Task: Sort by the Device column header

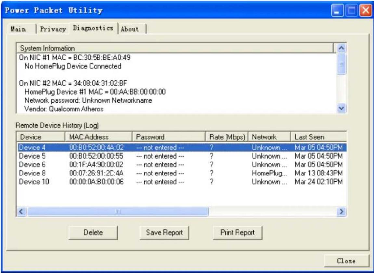Action: point(41,137)
